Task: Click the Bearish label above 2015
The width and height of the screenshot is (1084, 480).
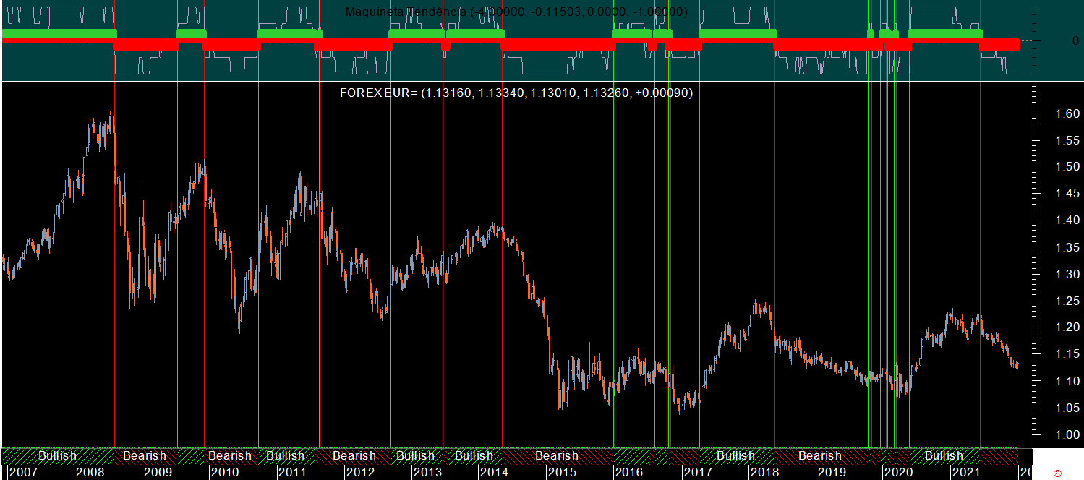Action: coord(557,456)
